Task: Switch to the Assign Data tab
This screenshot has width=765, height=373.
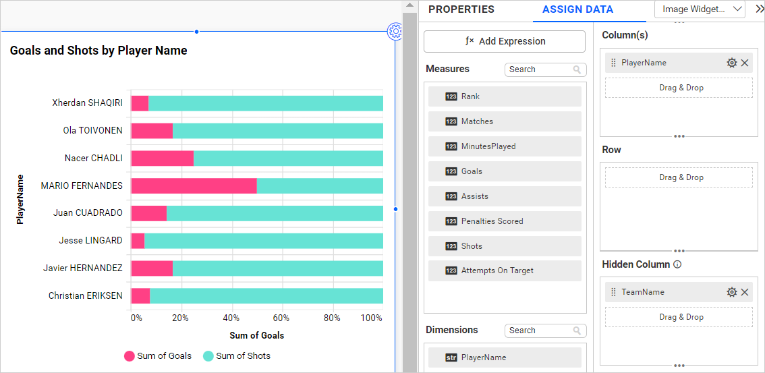Action: (577, 9)
